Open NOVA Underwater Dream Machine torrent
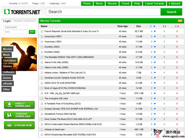Screen dimensions: 185x138 (x=73, y=124)
